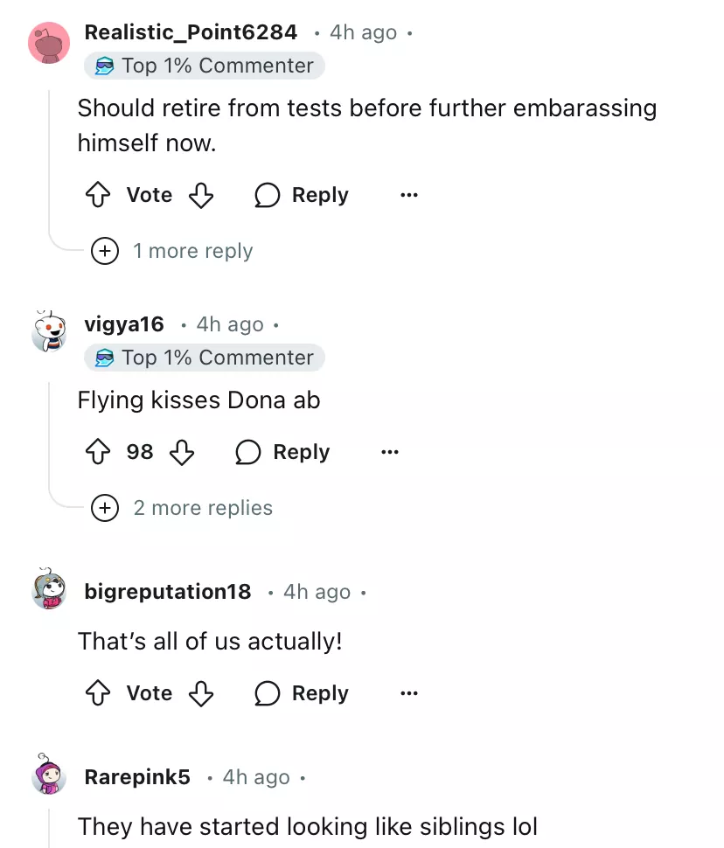The width and height of the screenshot is (724, 848).
Task: Upvote vigya16's Flying kisses comment
Action: pyautogui.click(x=97, y=452)
